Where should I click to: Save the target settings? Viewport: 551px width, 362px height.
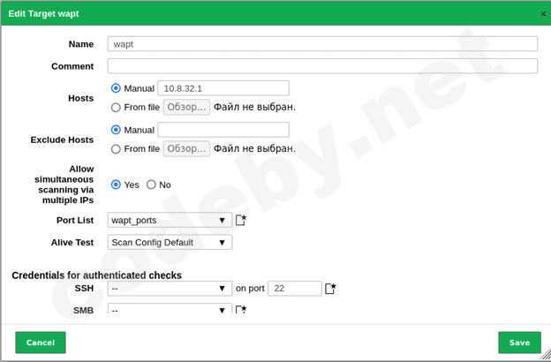519,343
